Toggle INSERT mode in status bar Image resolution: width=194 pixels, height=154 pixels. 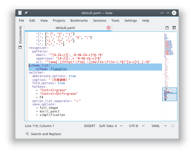pos(89,126)
